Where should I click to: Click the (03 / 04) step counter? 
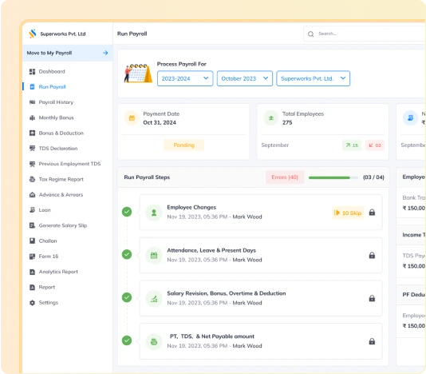(x=373, y=177)
